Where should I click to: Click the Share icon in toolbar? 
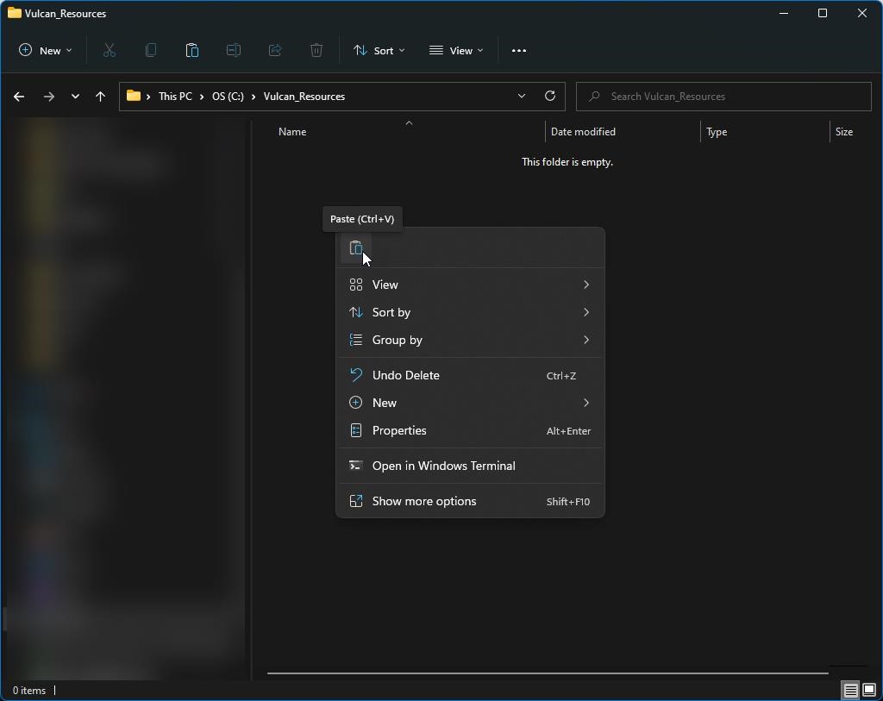coord(275,51)
